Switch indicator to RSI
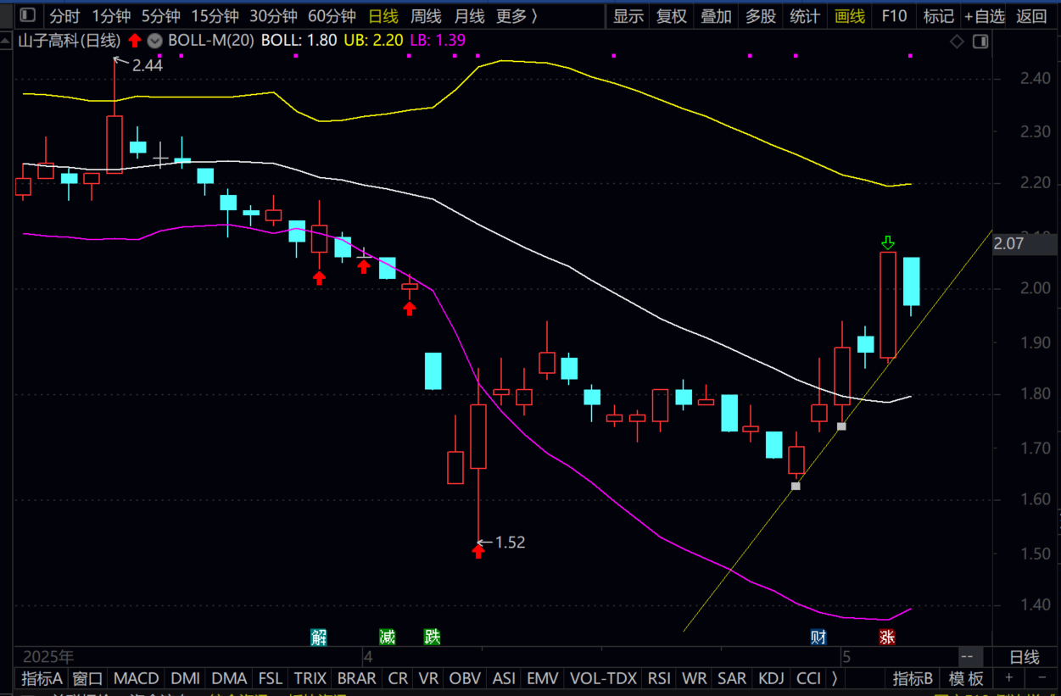Viewport: 1061px width, 696px height. [659, 678]
